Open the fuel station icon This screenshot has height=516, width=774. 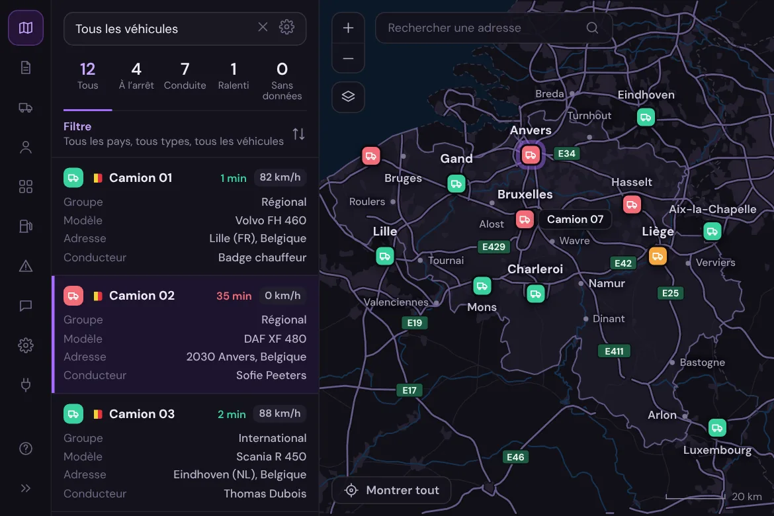(x=26, y=226)
